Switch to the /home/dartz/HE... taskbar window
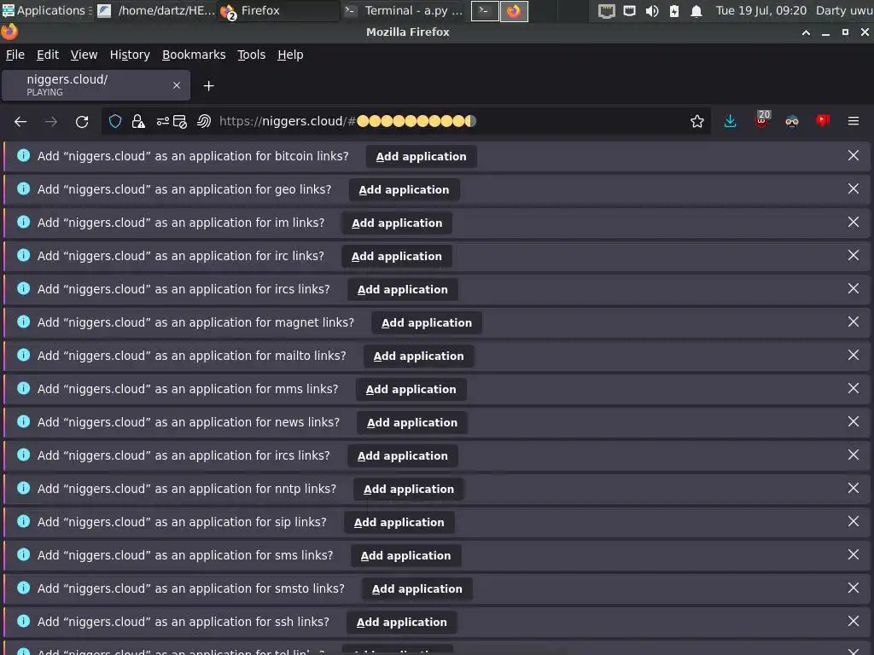 [155, 10]
